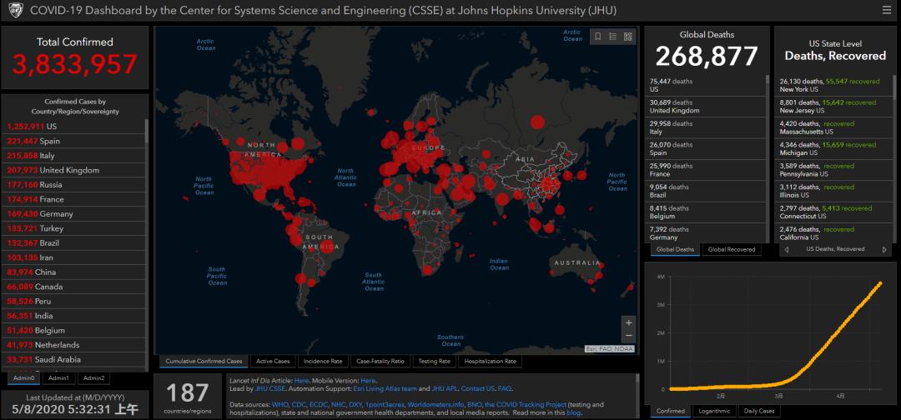
Task: Open the map legend list icon
Action: point(612,37)
